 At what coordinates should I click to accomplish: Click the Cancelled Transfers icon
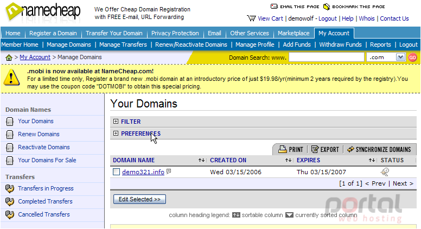pos(10,214)
